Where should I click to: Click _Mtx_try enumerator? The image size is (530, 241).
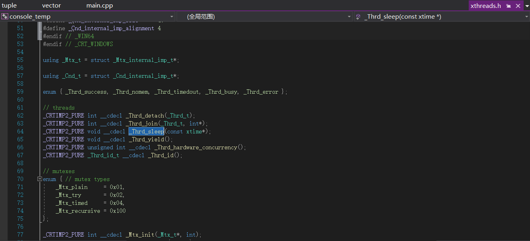(x=68, y=195)
